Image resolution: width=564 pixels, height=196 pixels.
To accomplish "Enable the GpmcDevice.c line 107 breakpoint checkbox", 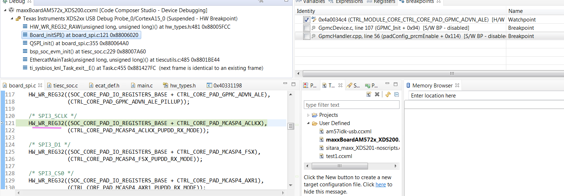I will (306, 28).
